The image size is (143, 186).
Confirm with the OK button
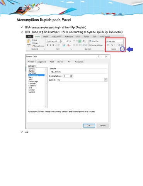point(89,126)
